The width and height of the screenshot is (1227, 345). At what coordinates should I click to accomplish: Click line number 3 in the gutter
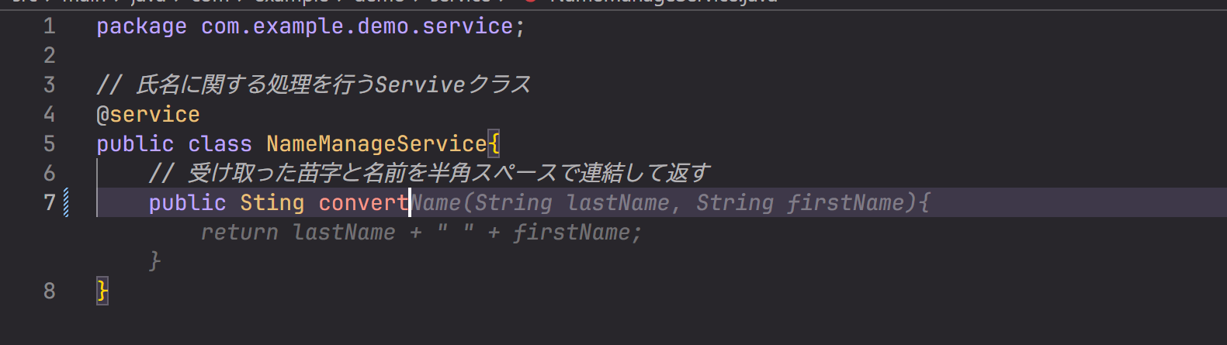pyautogui.click(x=49, y=85)
